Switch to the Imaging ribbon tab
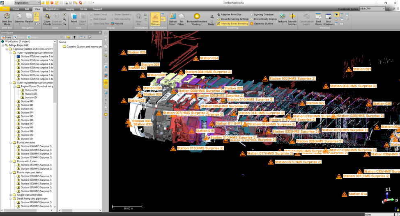The width and height of the screenshot is (400, 216). point(70,9)
